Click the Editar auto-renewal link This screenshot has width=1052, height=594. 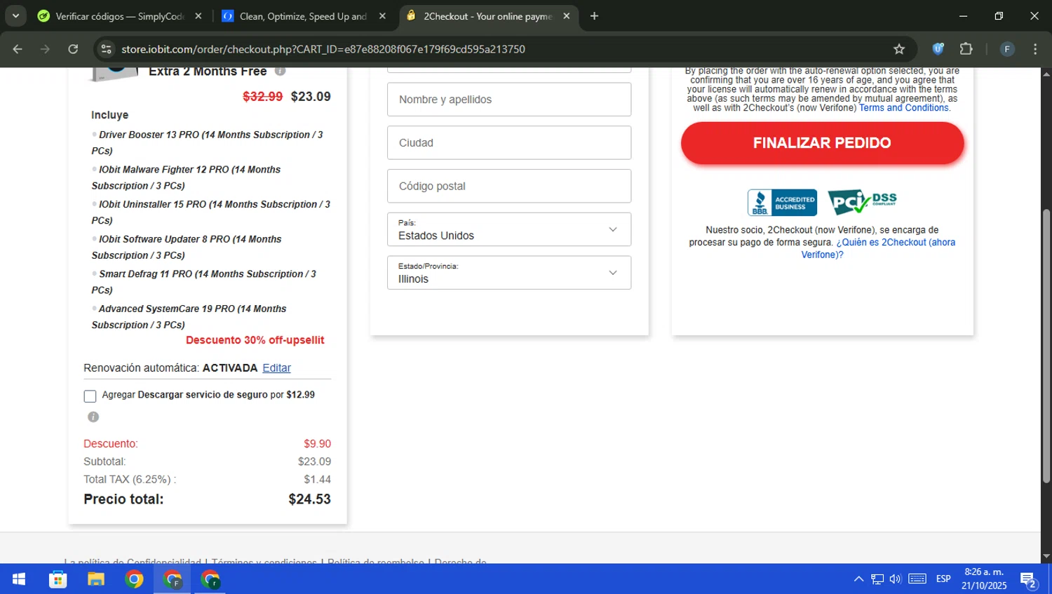tap(276, 367)
